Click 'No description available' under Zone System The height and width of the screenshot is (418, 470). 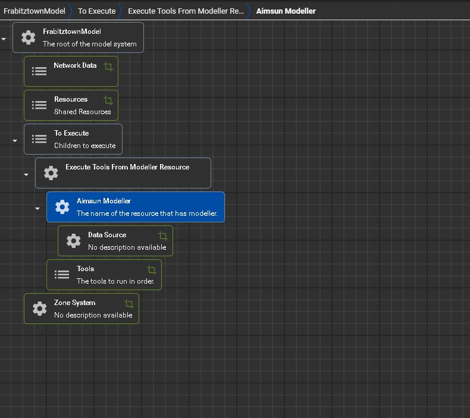[x=93, y=315]
